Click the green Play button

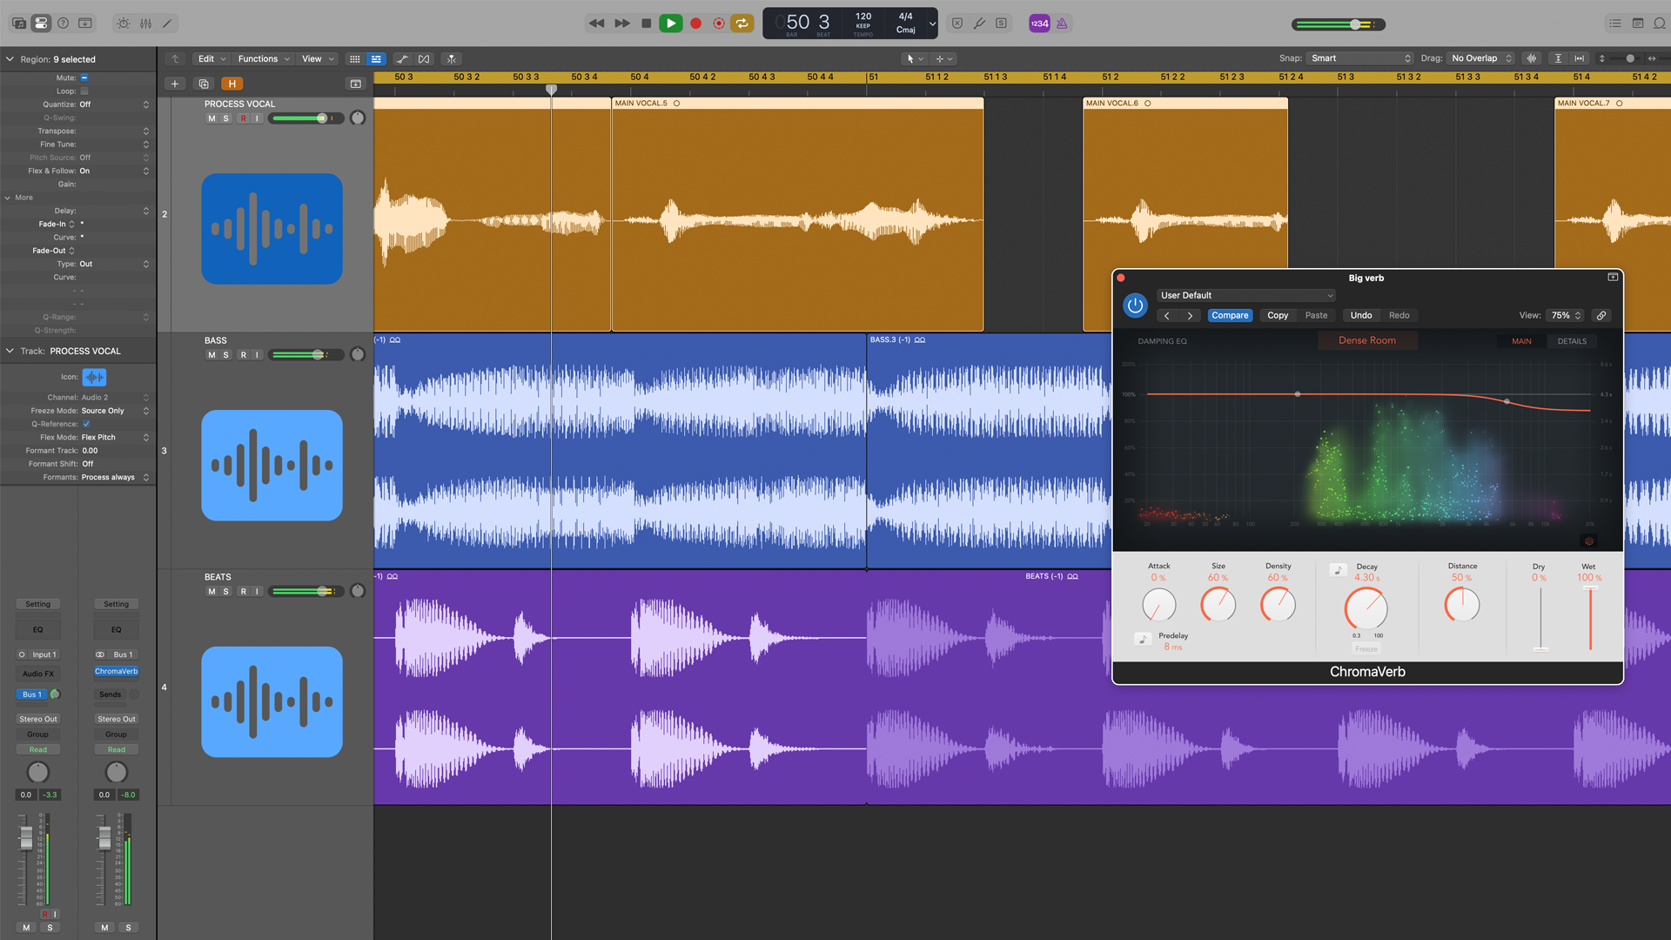point(670,23)
